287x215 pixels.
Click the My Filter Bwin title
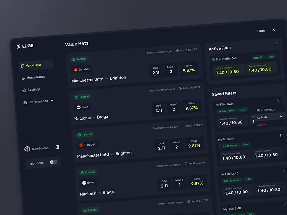pos(224,104)
